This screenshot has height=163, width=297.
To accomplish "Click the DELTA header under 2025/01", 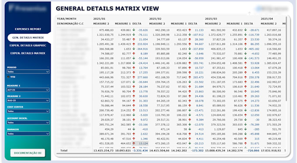I will coord(137,24).
